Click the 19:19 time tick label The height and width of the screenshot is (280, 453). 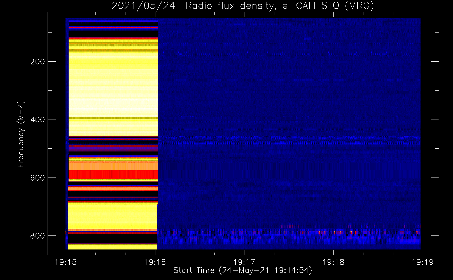[422, 262]
